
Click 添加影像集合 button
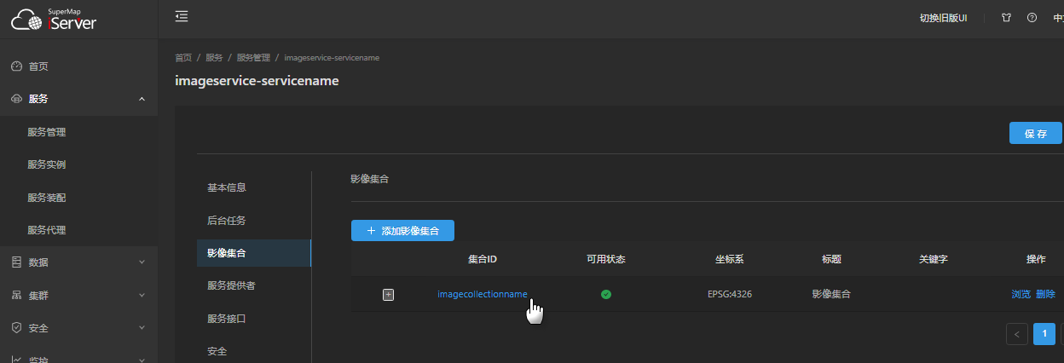(x=402, y=231)
